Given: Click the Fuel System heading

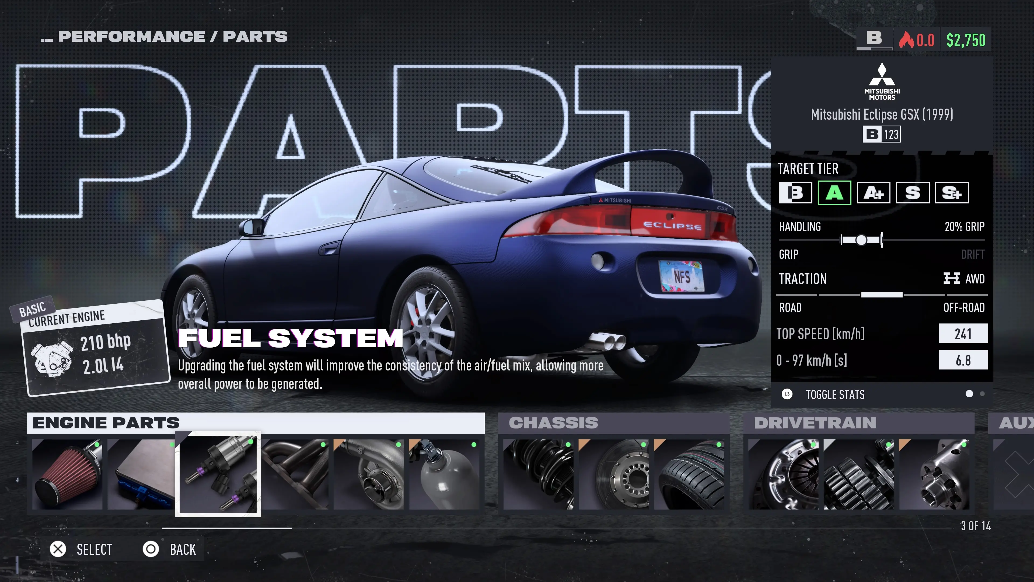Looking at the screenshot, I should point(291,338).
